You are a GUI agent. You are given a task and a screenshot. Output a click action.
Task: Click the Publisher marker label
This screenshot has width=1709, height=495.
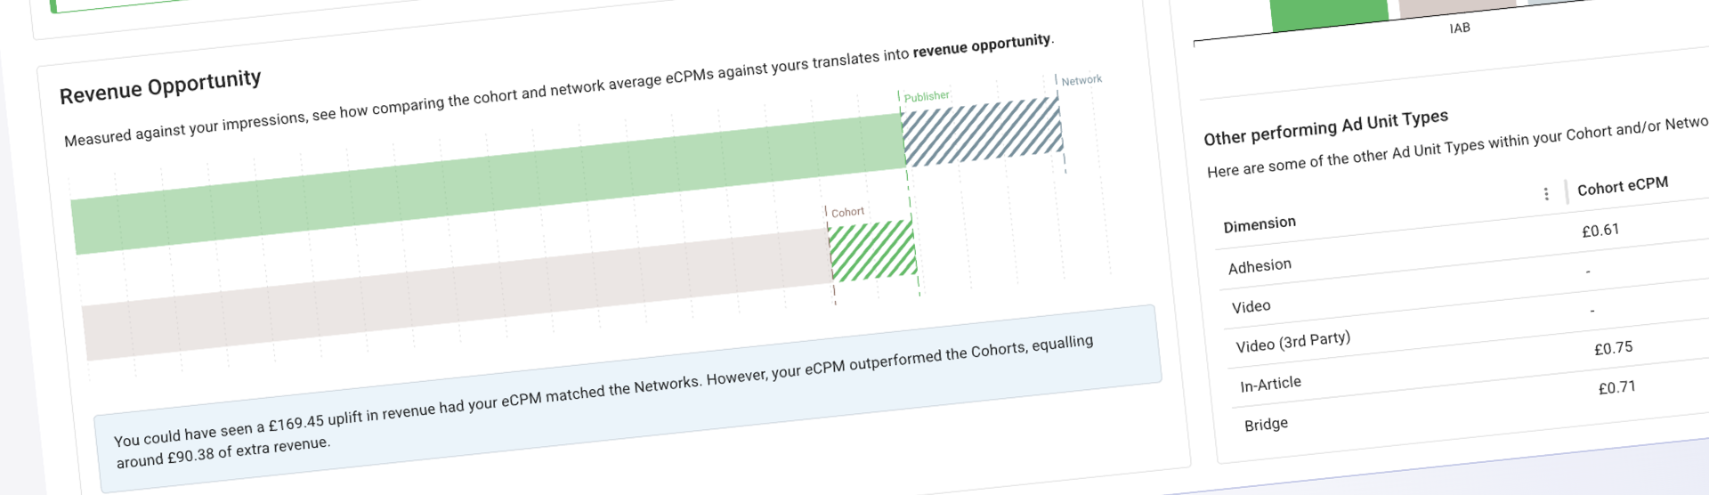(x=926, y=96)
